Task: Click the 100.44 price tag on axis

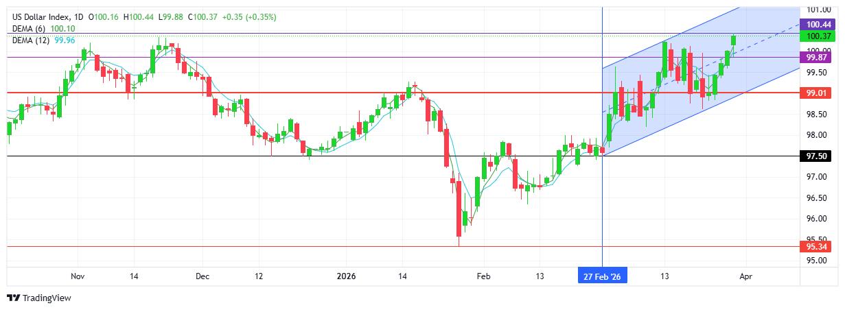Action: click(x=820, y=24)
